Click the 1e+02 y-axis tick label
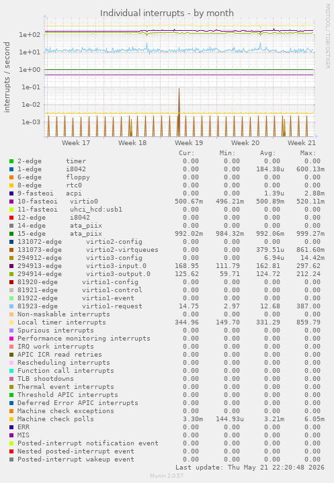The height and width of the screenshot is (483, 334). 30,35
